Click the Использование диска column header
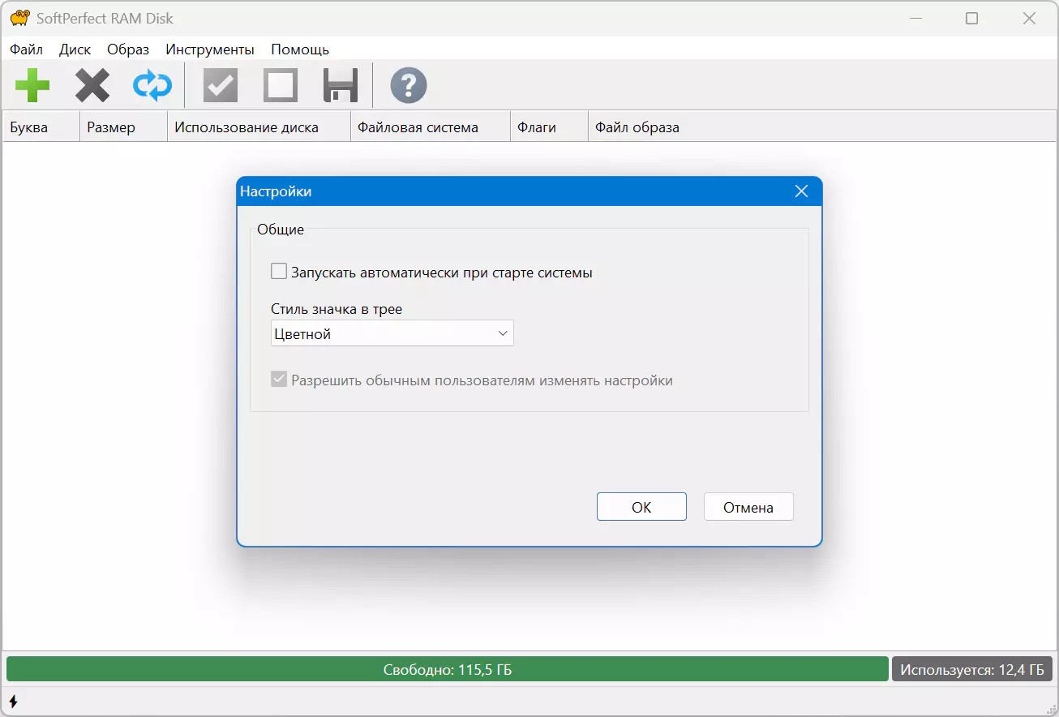 pyautogui.click(x=259, y=127)
